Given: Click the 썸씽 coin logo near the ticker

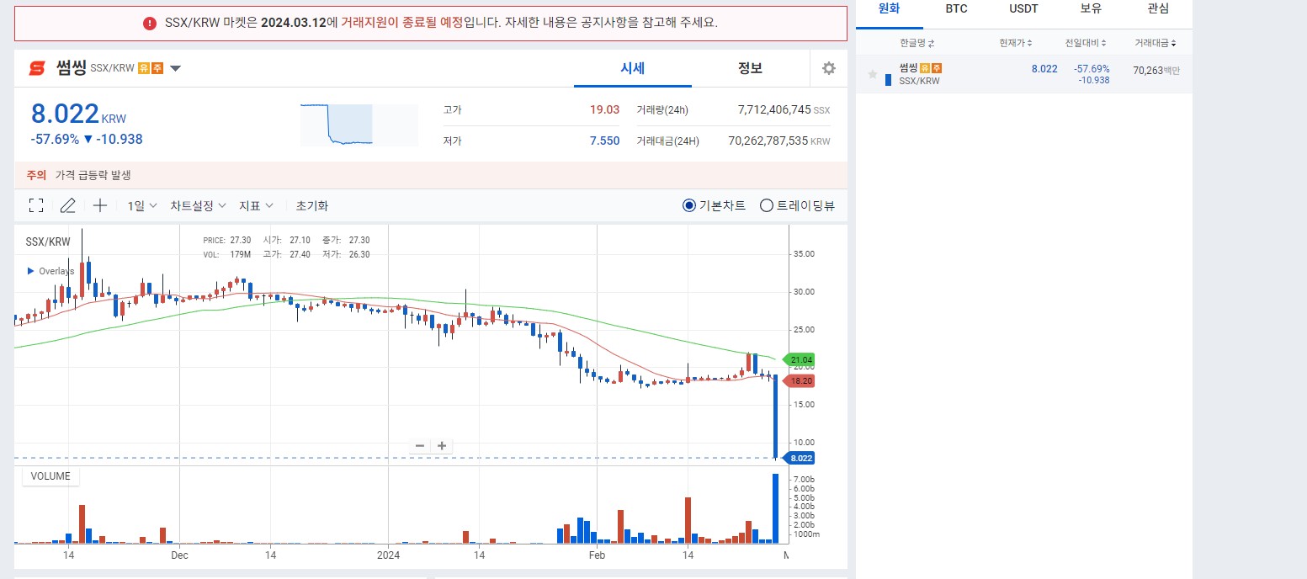Looking at the screenshot, I should click(x=36, y=68).
